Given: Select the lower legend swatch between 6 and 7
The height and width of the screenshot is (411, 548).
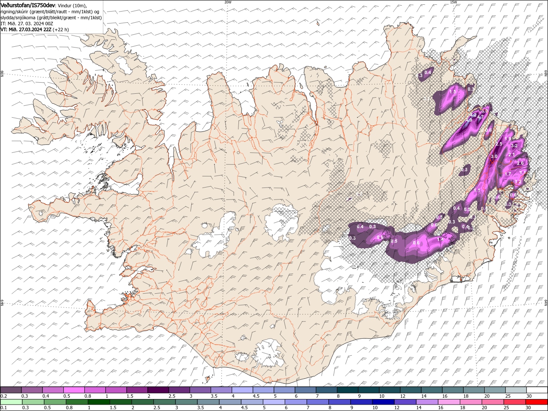Looking at the screenshot, I should click(295, 402).
